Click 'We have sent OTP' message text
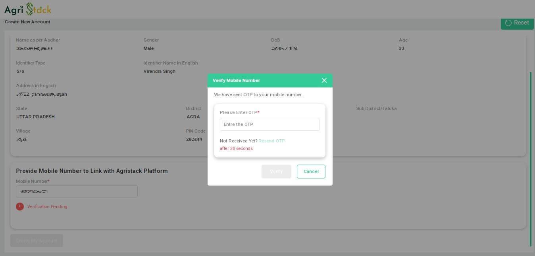The width and height of the screenshot is (535, 256). pyautogui.click(x=258, y=95)
